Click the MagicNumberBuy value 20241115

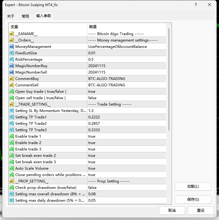[97, 66]
